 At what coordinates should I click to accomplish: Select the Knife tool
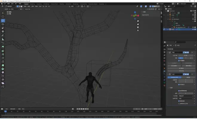3,62
